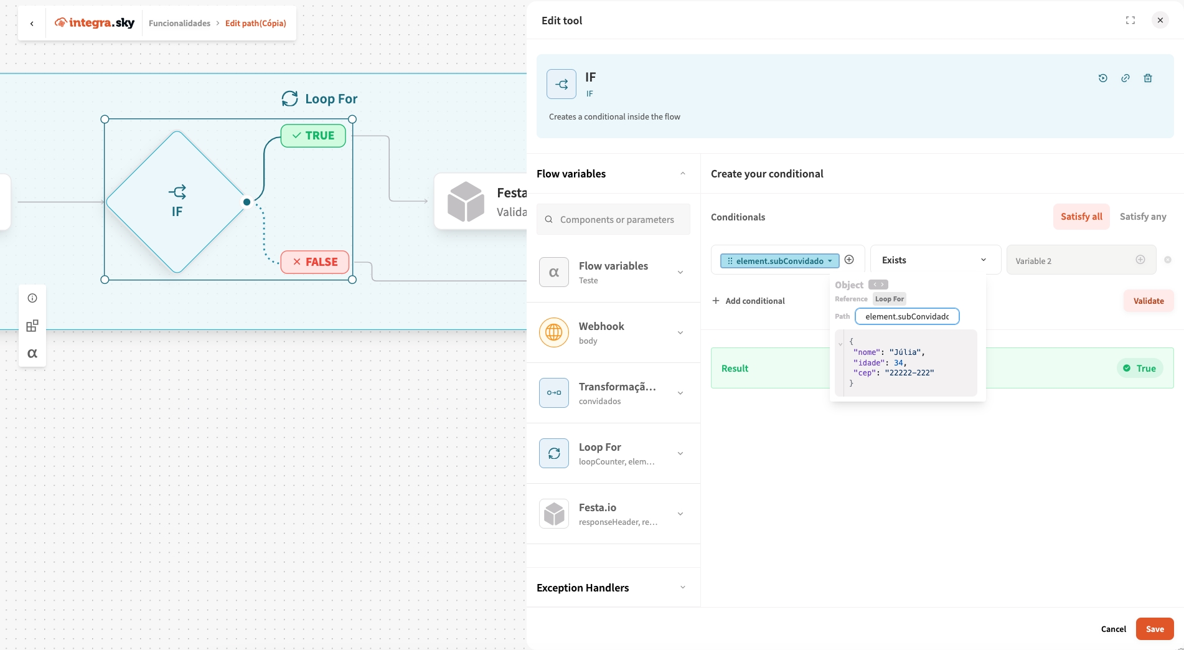This screenshot has width=1184, height=650.
Task: Select the Satisfy all option
Action: 1081,217
